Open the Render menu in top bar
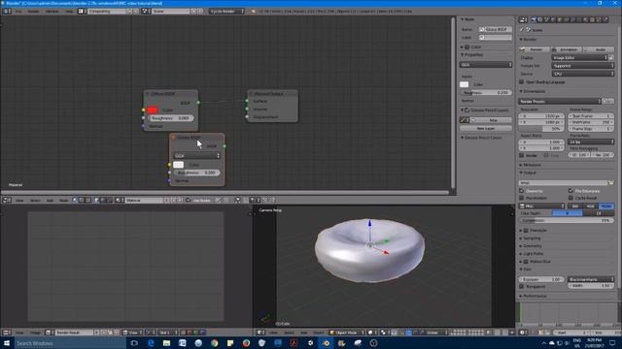Image resolution: width=622 pixels, height=349 pixels. 33,11
